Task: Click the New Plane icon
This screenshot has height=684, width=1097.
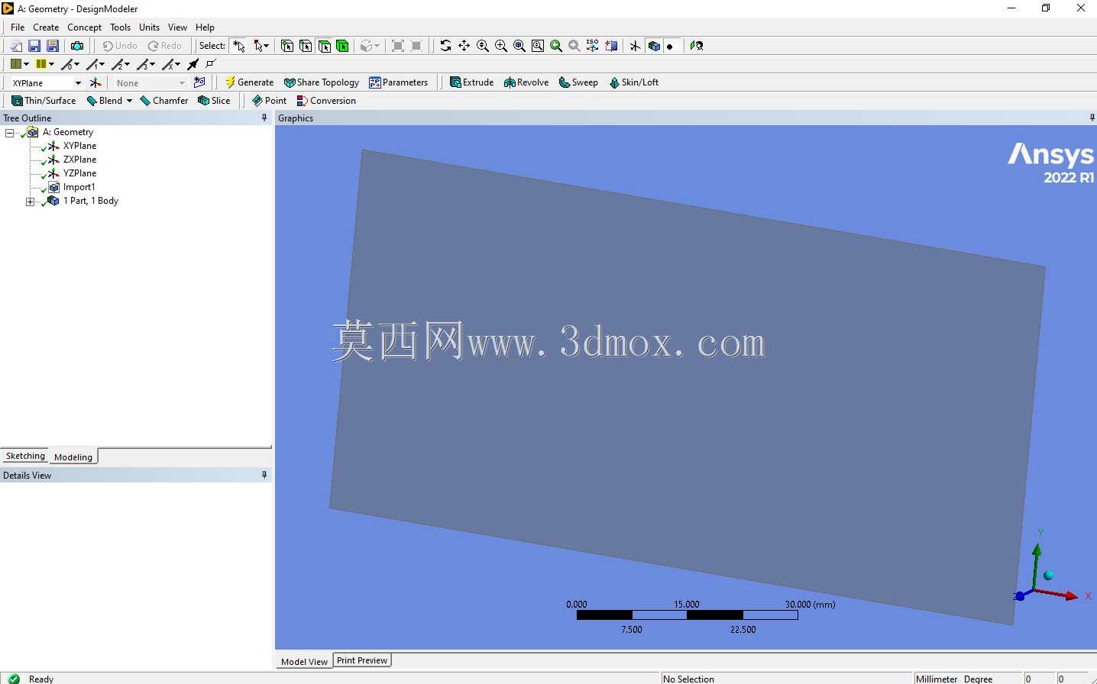Action: coord(95,82)
